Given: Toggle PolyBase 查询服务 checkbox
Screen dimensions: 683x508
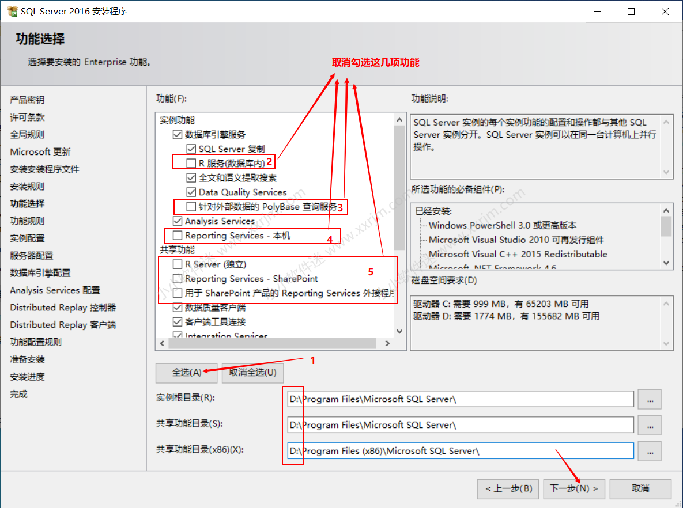Looking at the screenshot, I should pyautogui.click(x=191, y=206).
